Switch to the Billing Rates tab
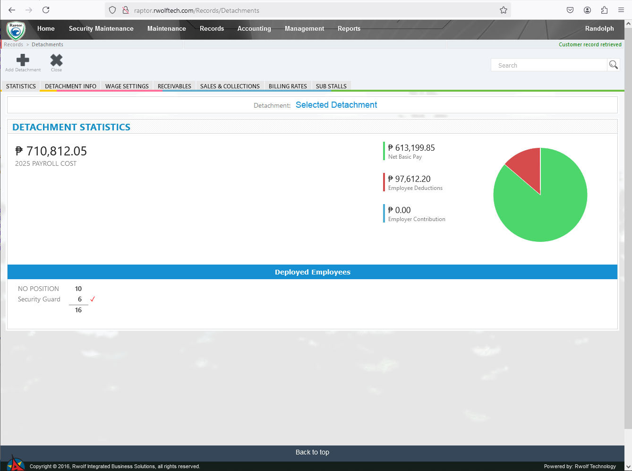Screen dimensions: 632x471 [288, 86]
